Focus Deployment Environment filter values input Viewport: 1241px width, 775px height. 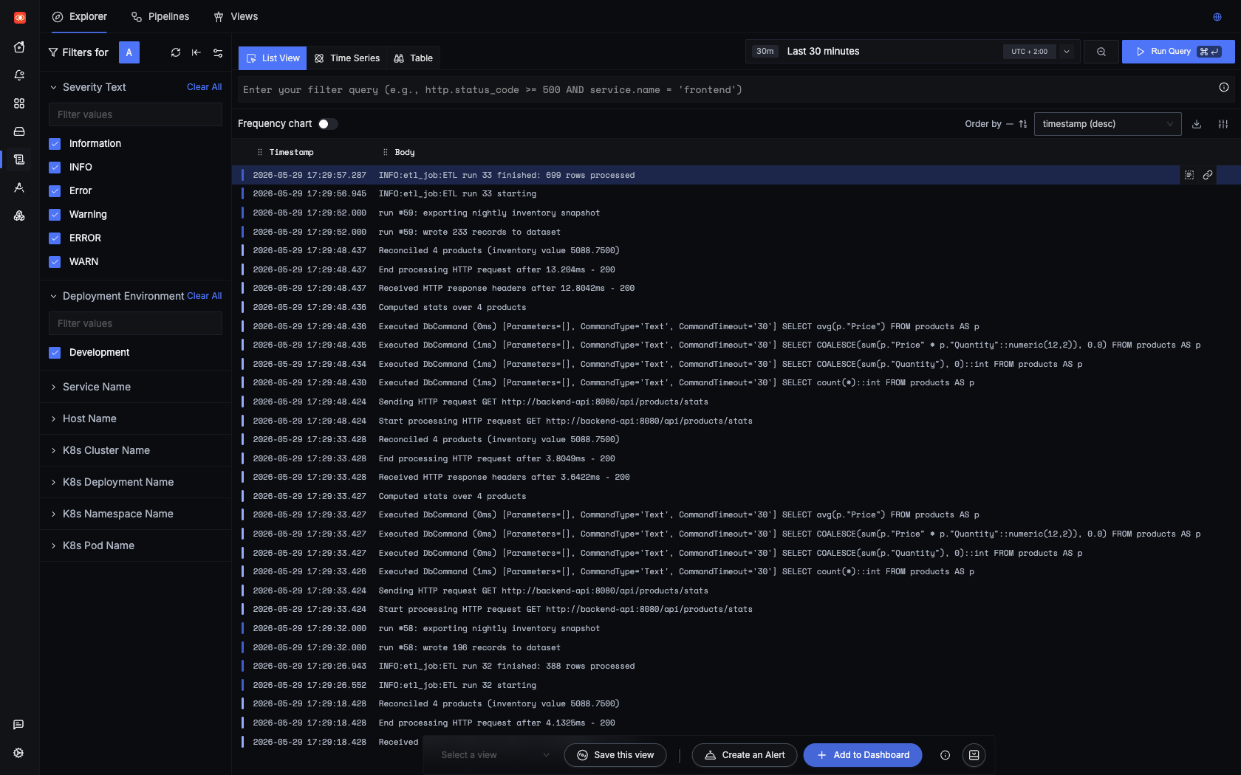click(135, 323)
